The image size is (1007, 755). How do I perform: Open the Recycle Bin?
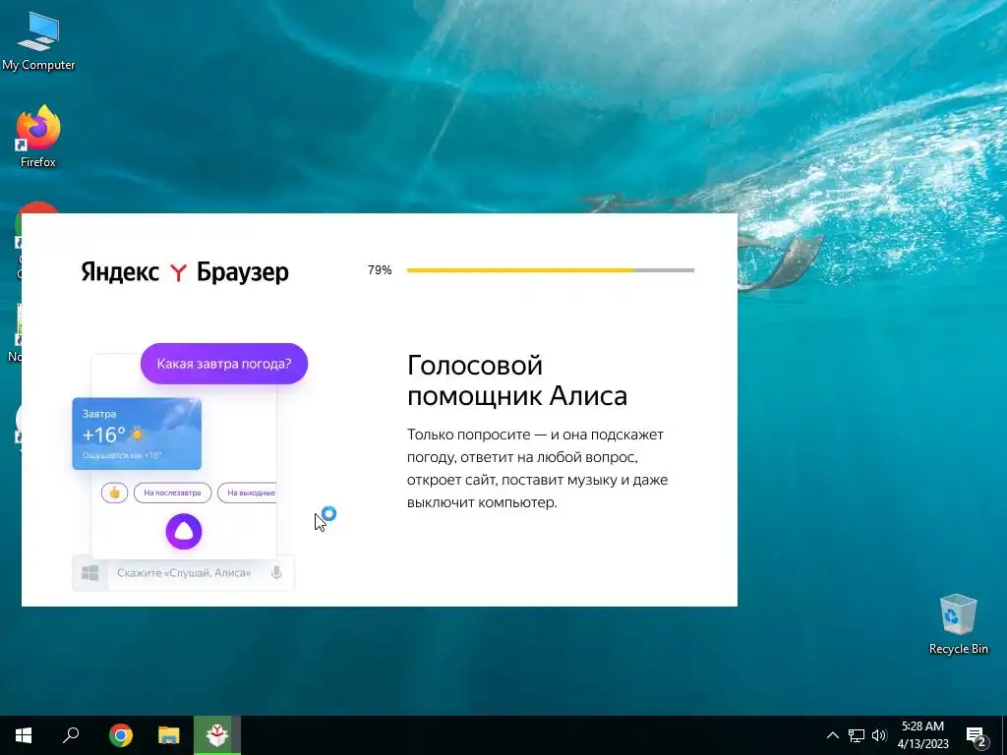(x=958, y=624)
